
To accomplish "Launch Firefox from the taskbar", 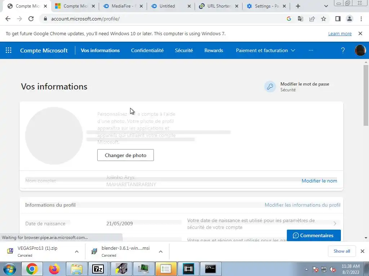I will click(54, 269).
